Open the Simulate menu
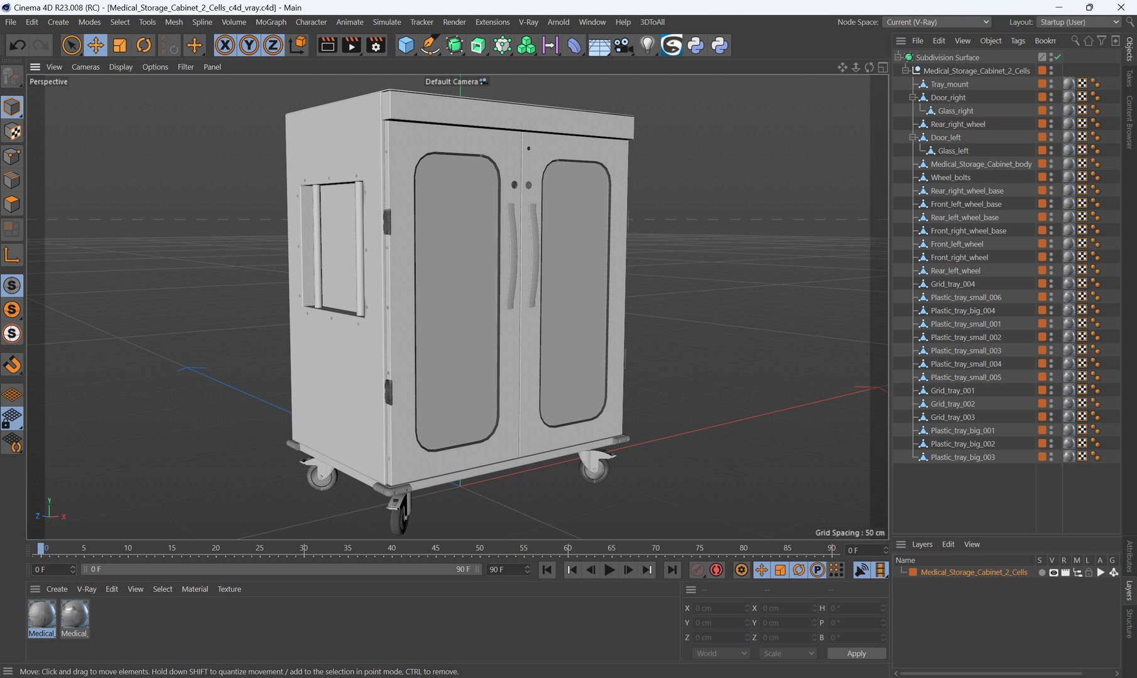 387,22
